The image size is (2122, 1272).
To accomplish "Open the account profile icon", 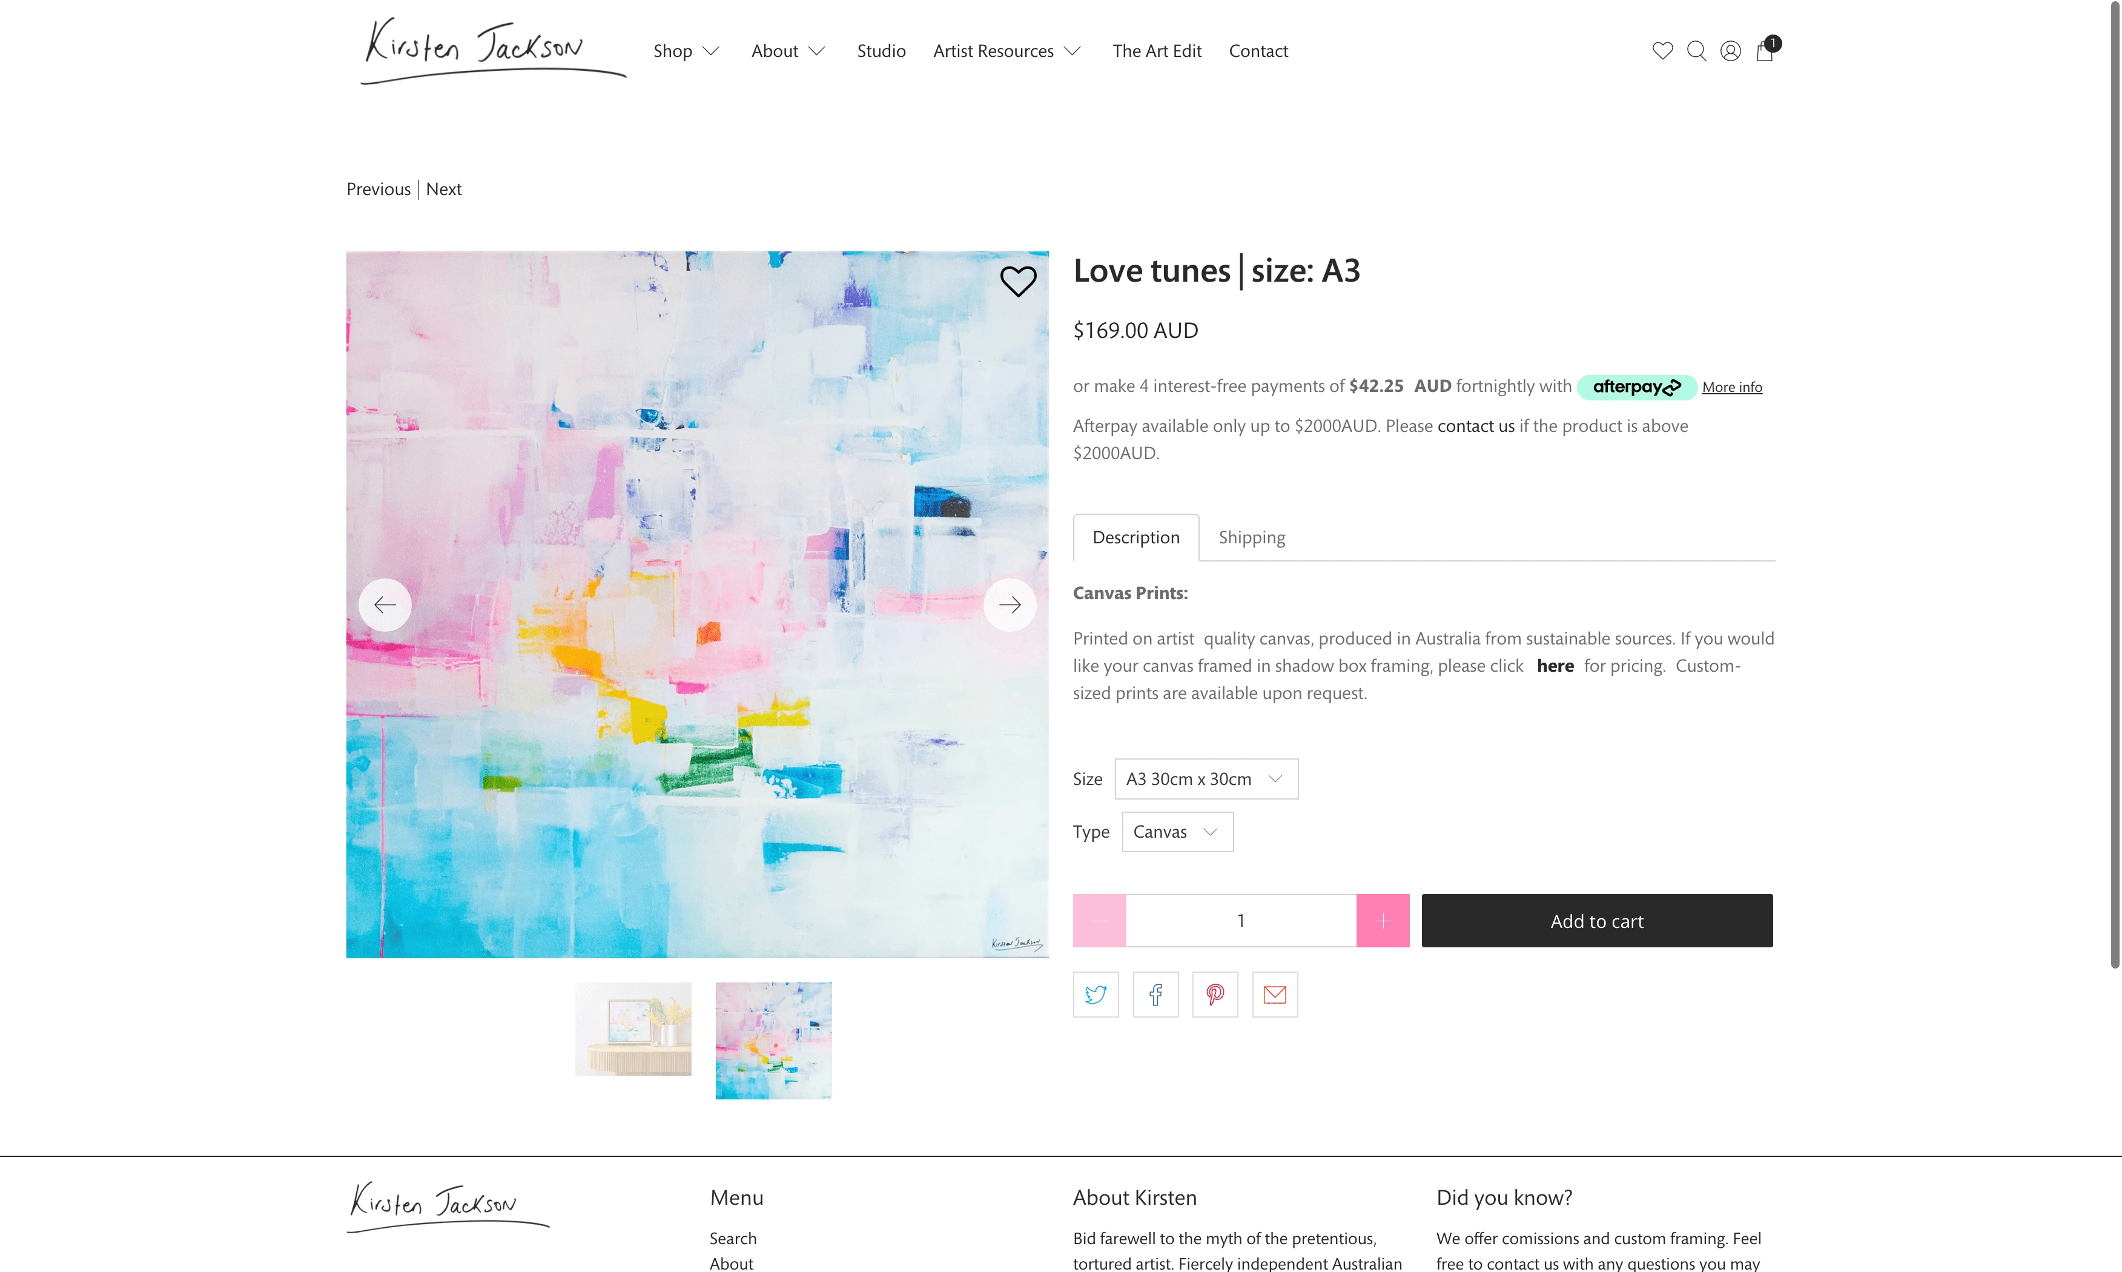I will click(1730, 50).
